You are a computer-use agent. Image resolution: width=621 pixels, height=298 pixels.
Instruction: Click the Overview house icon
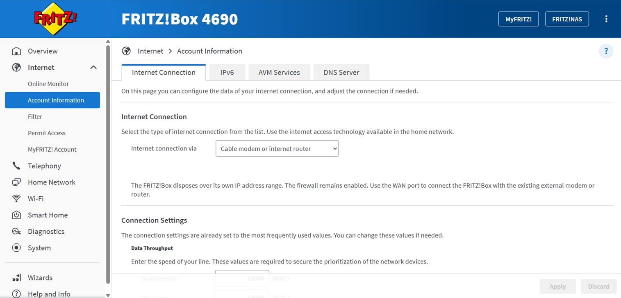pyautogui.click(x=16, y=51)
